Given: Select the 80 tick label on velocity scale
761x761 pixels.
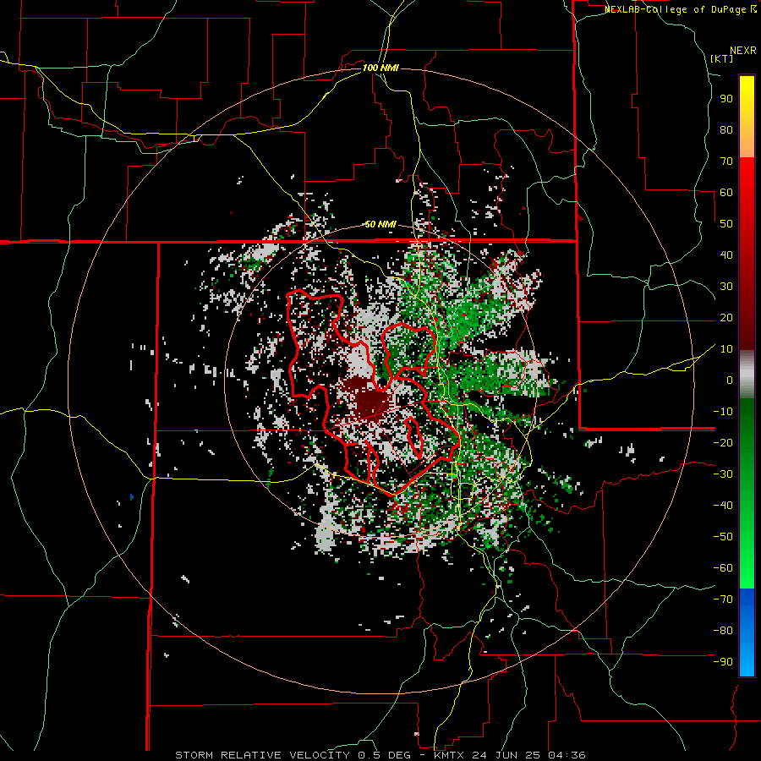Looking at the screenshot, I should point(726,129).
